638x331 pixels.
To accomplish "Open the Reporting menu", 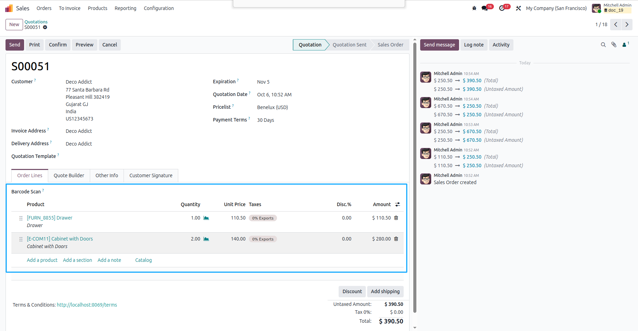I will [x=125, y=8].
